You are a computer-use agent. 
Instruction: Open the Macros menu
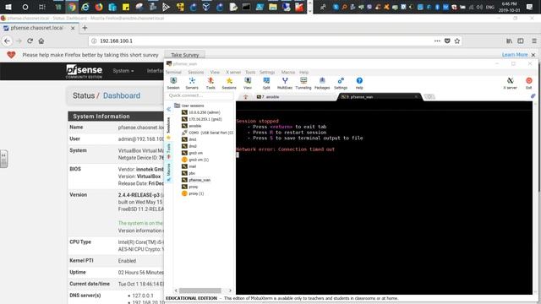coord(288,72)
